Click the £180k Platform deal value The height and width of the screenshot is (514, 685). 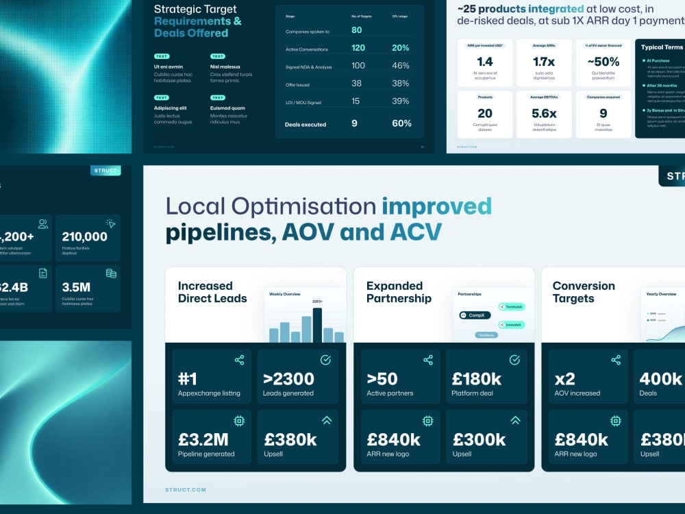(x=477, y=378)
